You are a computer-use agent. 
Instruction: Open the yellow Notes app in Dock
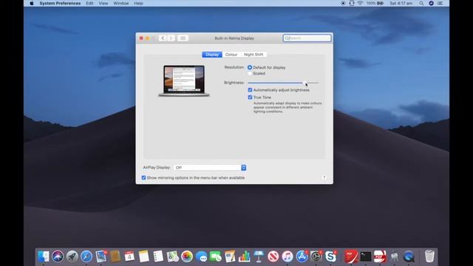(144, 256)
